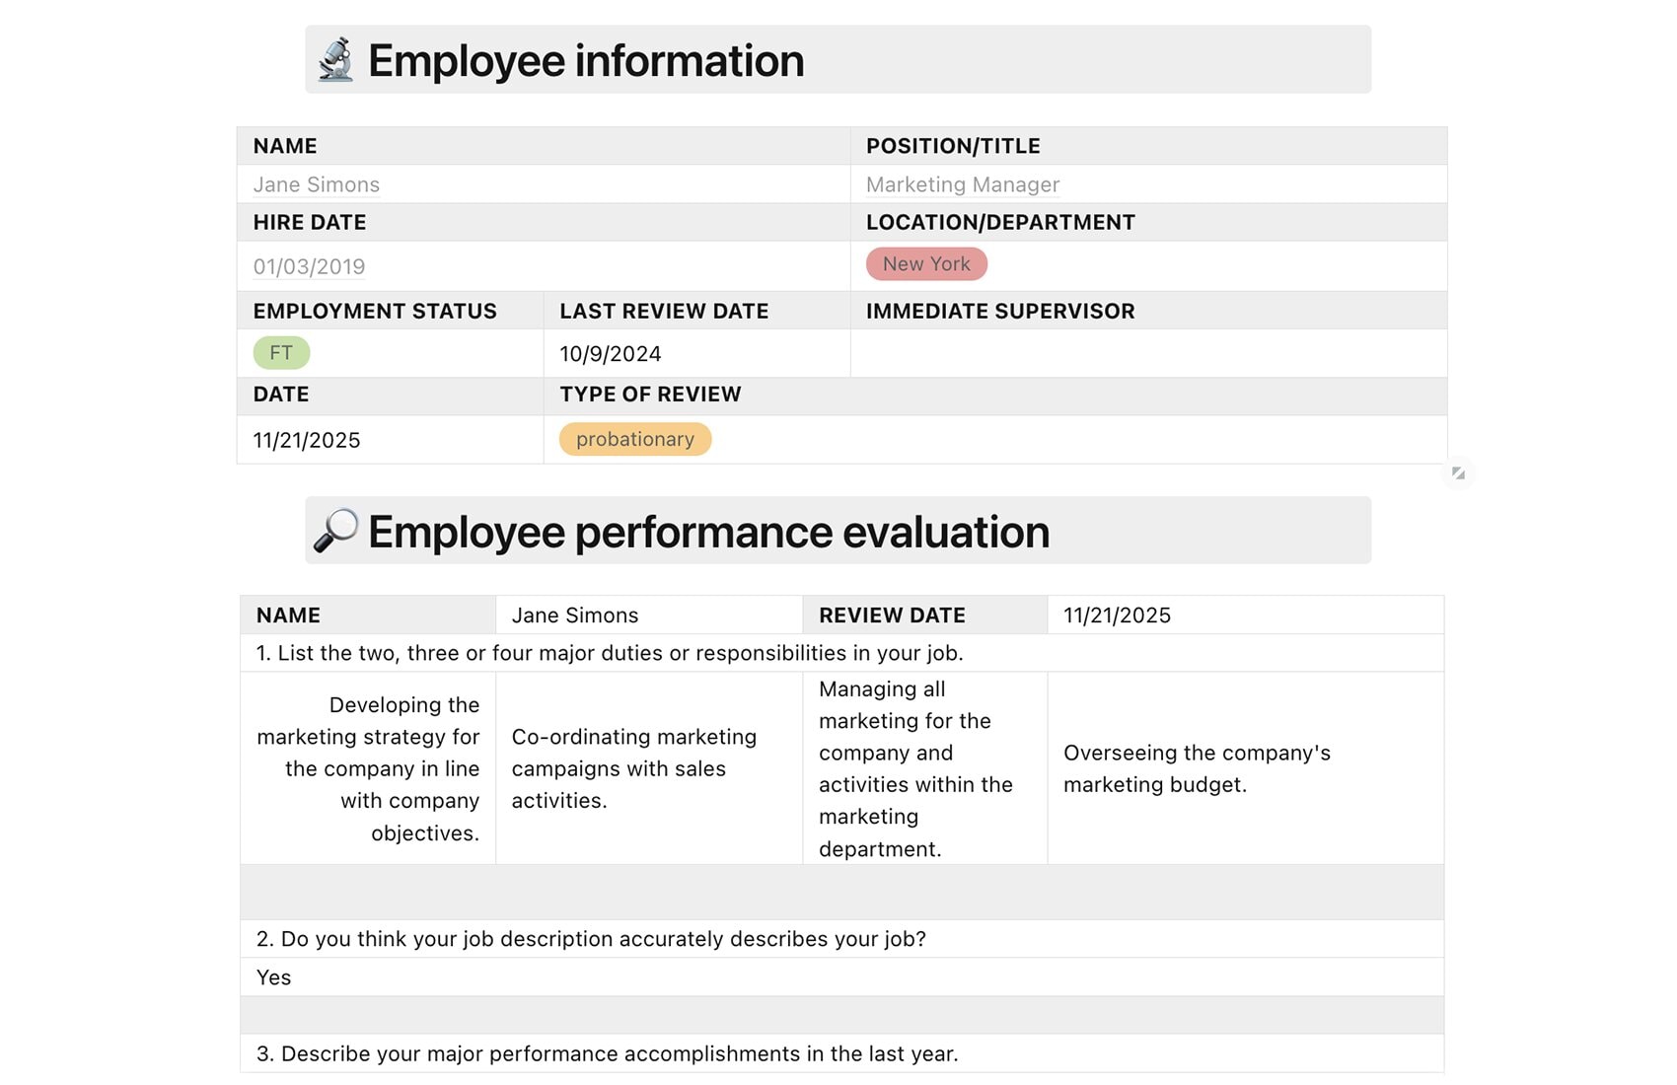Click the table resize handle below Employee information

tap(1460, 473)
